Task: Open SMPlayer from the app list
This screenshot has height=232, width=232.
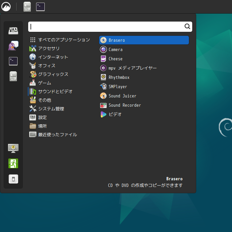Action: click(118, 87)
